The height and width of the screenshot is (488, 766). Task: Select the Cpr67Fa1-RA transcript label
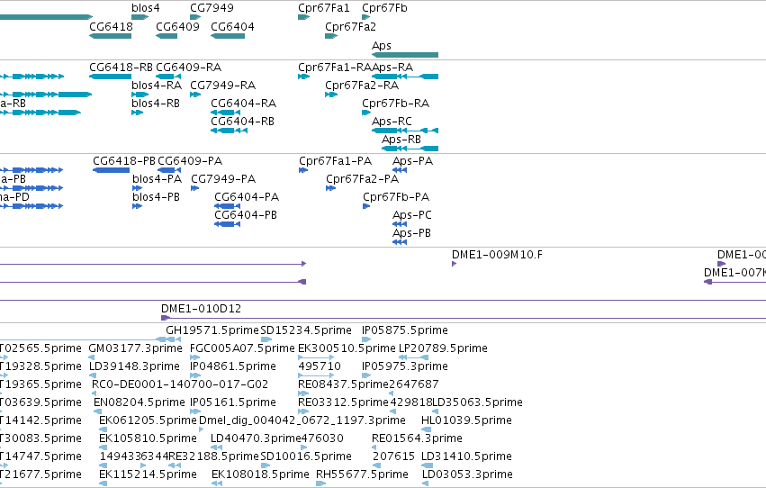click(335, 67)
